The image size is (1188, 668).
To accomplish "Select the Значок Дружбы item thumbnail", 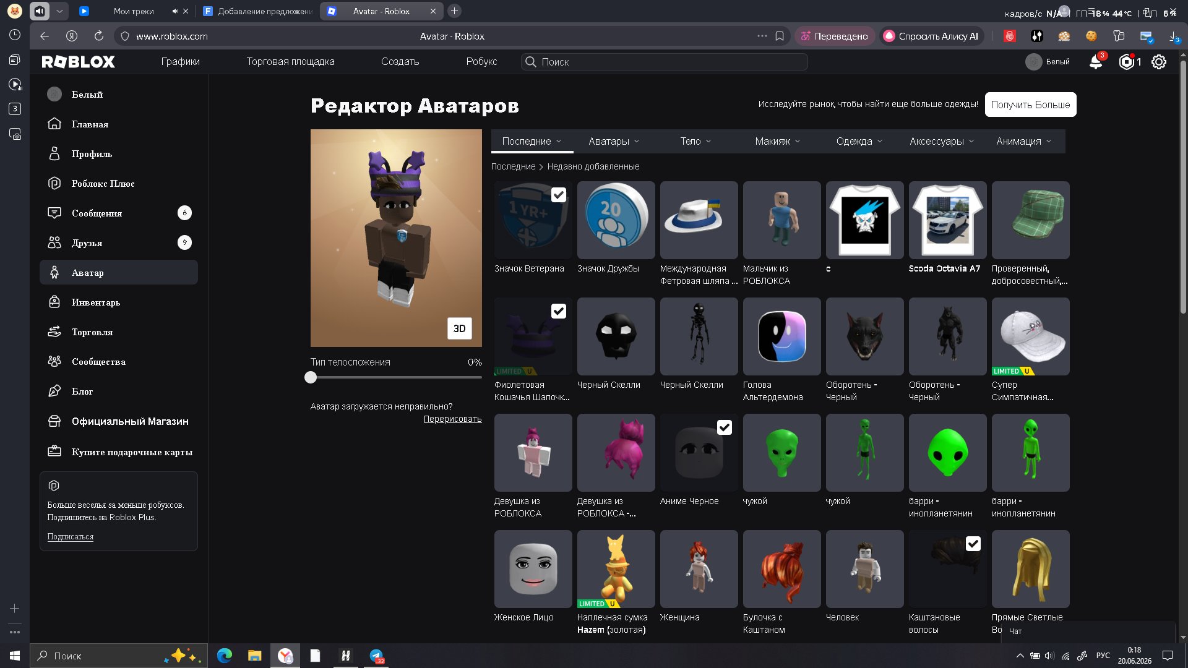I will click(x=616, y=220).
